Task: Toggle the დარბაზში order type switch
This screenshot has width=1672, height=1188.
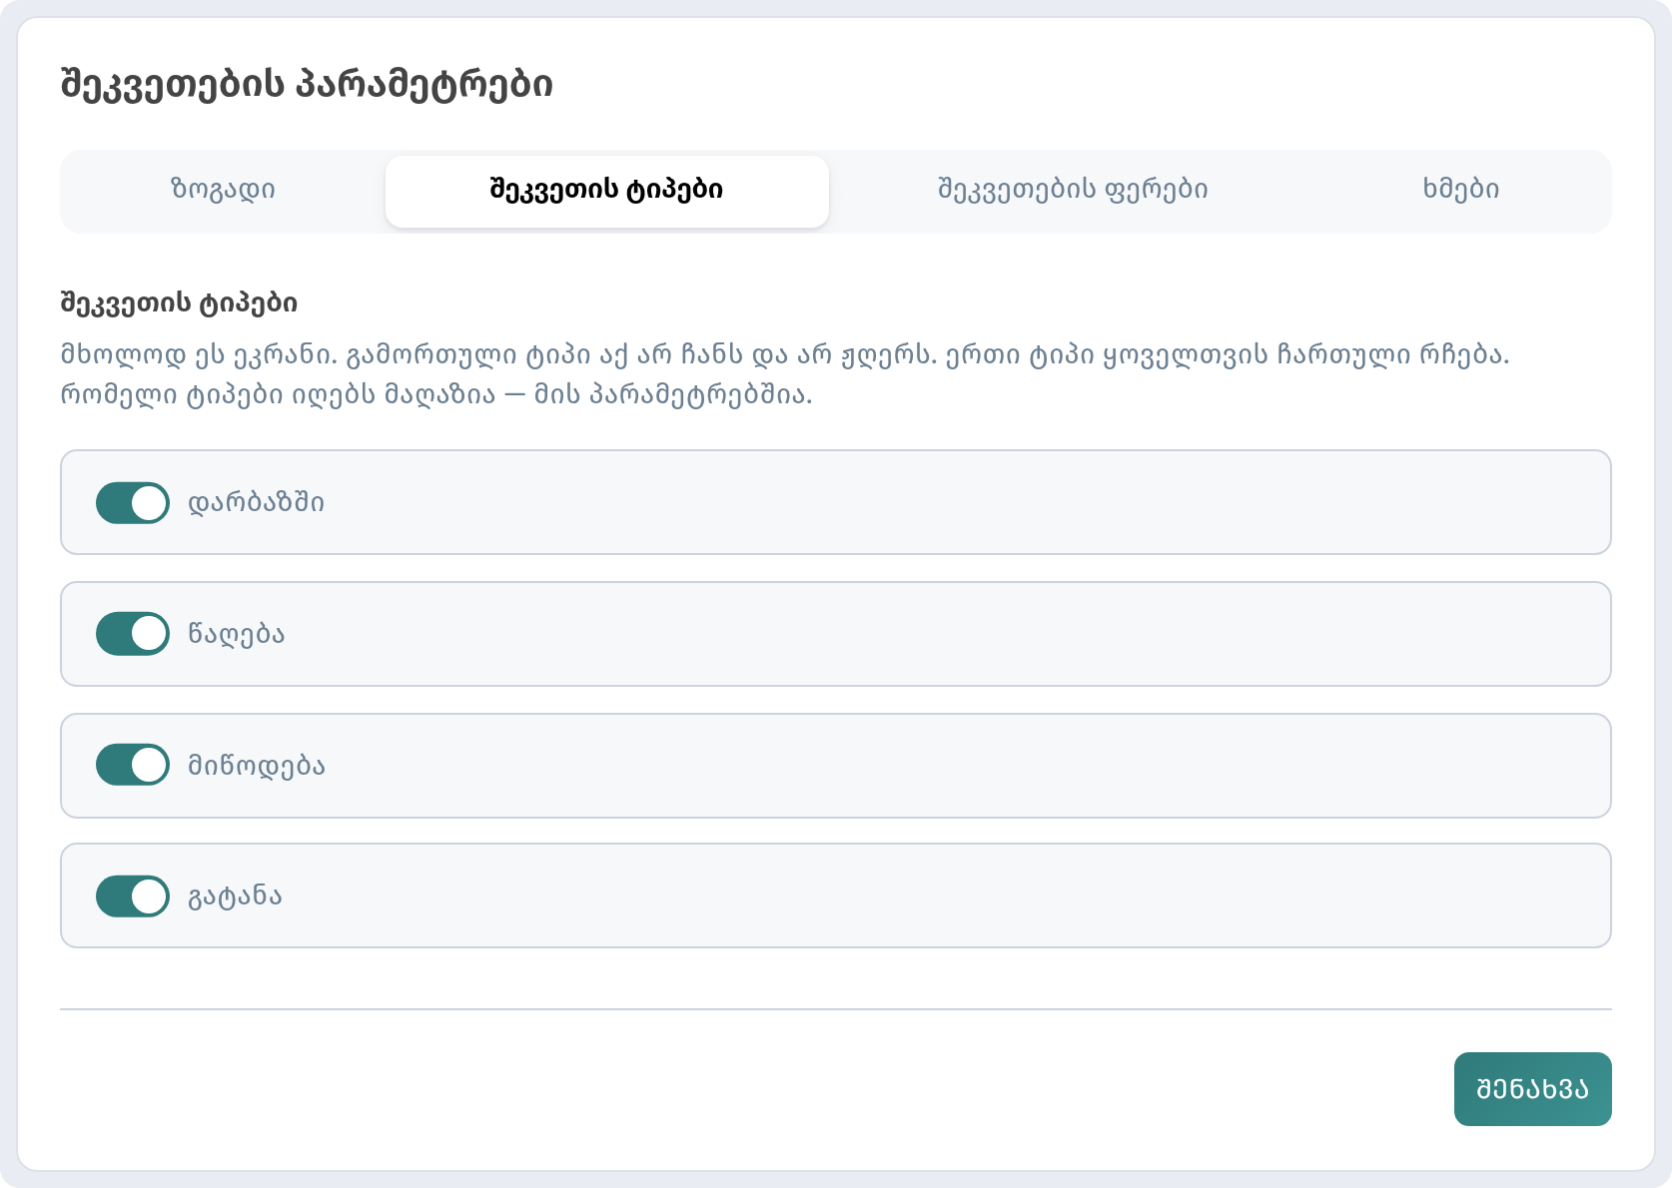Action: point(133,502)
